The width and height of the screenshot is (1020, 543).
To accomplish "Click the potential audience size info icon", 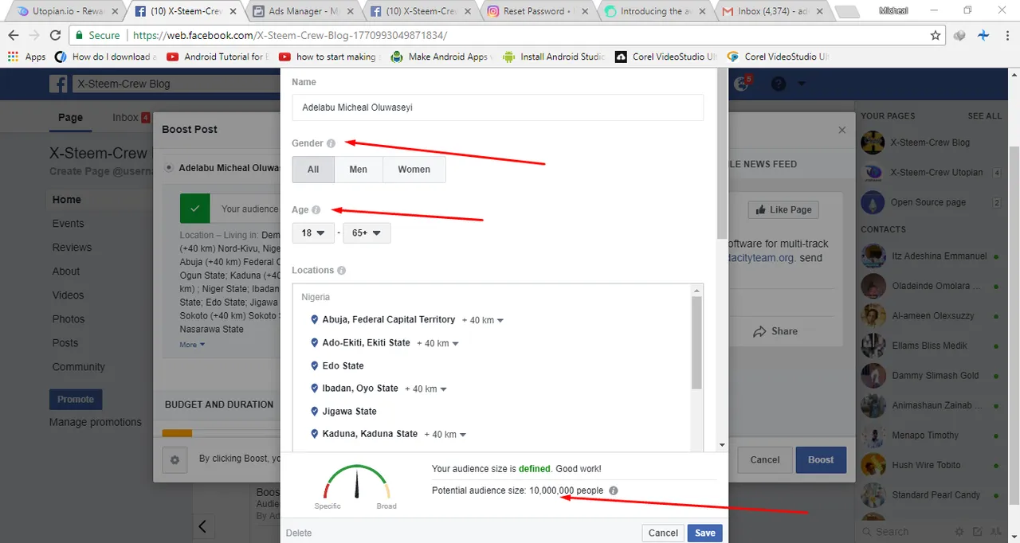I will tap(613, 490).
